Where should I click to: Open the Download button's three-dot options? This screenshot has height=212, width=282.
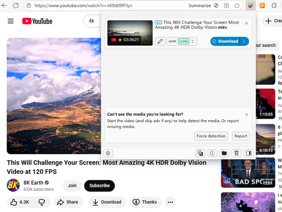tap(244, 41)
